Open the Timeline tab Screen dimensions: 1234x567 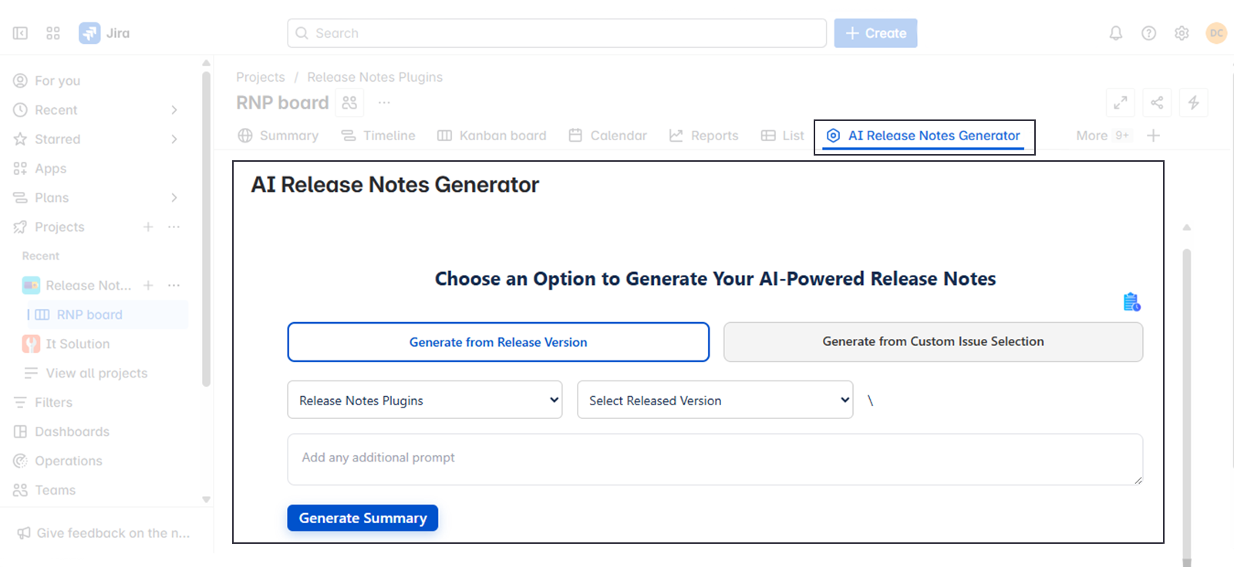tap(379, 136)
